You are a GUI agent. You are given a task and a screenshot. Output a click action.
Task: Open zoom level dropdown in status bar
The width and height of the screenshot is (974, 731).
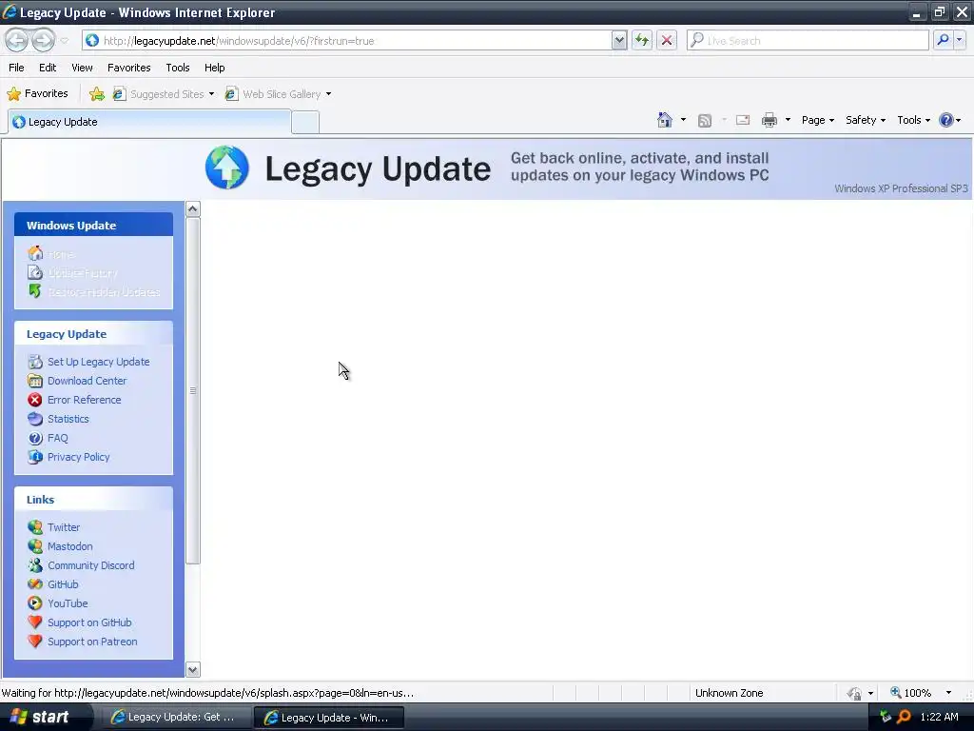(x=948, y=693)
